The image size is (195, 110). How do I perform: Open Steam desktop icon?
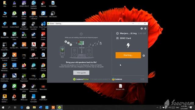coord(34,35)
